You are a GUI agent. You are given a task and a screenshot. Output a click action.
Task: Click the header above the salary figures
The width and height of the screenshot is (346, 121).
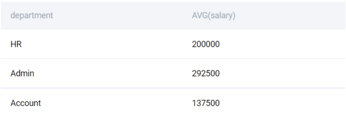tap(213, 16)
